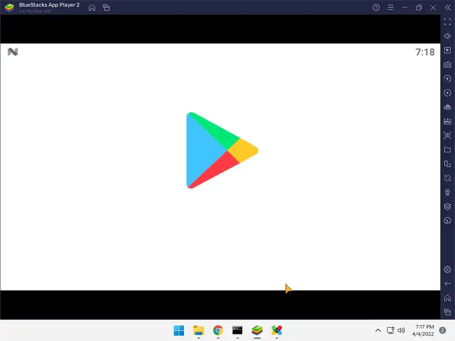Screen dimensions: 455x341
Task: Open the command prompt taskbar icon
Action: (237, 330)
